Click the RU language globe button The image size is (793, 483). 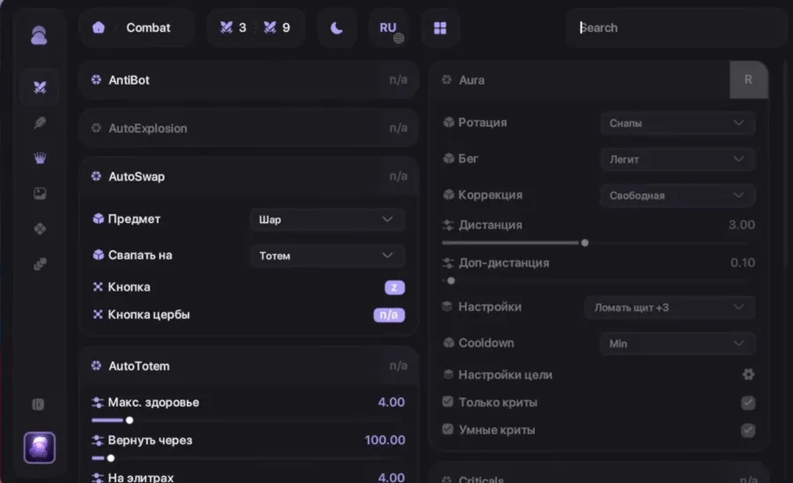389,28
